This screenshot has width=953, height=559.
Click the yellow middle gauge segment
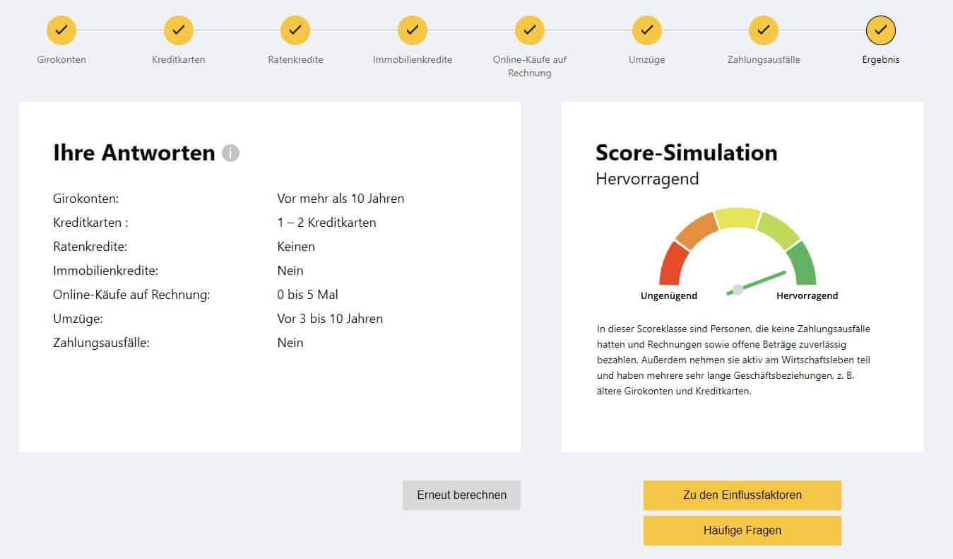738,218
